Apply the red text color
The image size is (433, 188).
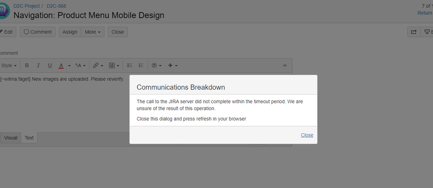click(x=61, y=66)
